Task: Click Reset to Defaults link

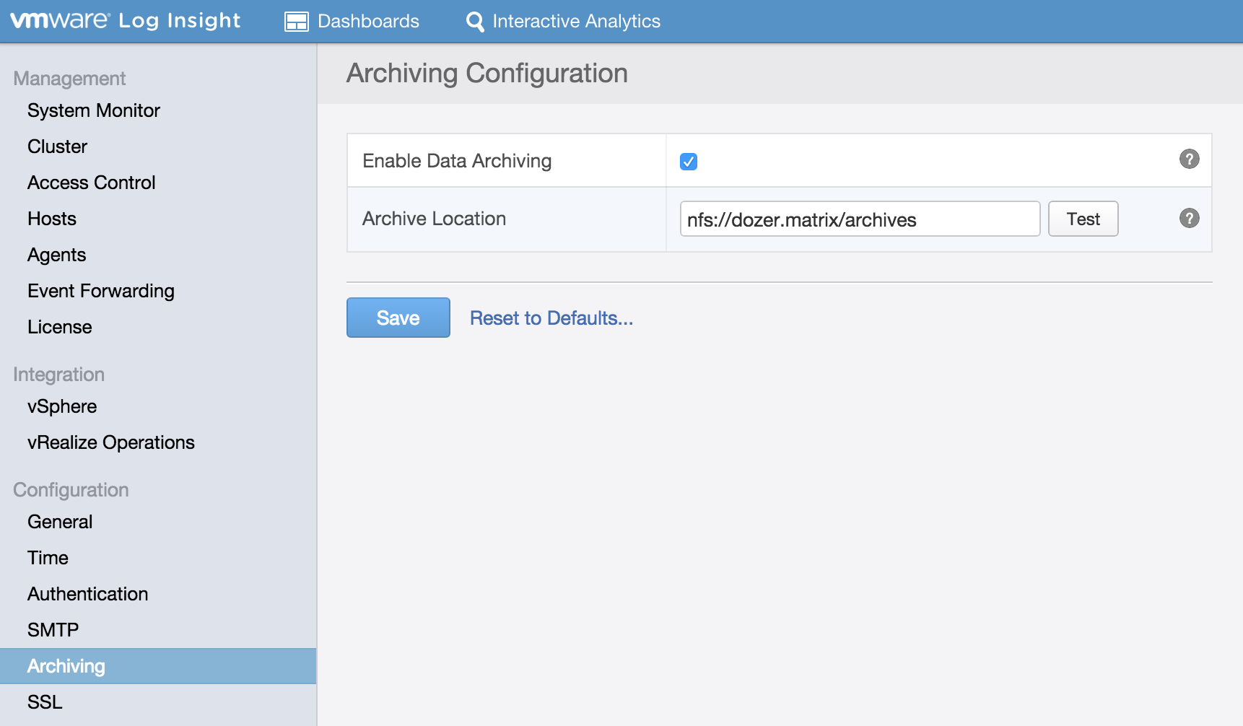Action: click(x=551, y=318)
